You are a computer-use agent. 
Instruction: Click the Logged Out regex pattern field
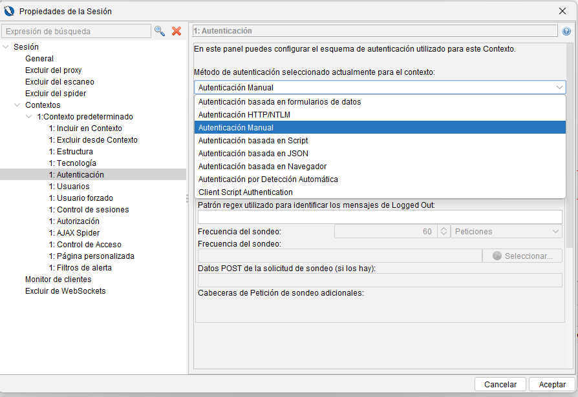pyautogui.click(x=380, y=217)
